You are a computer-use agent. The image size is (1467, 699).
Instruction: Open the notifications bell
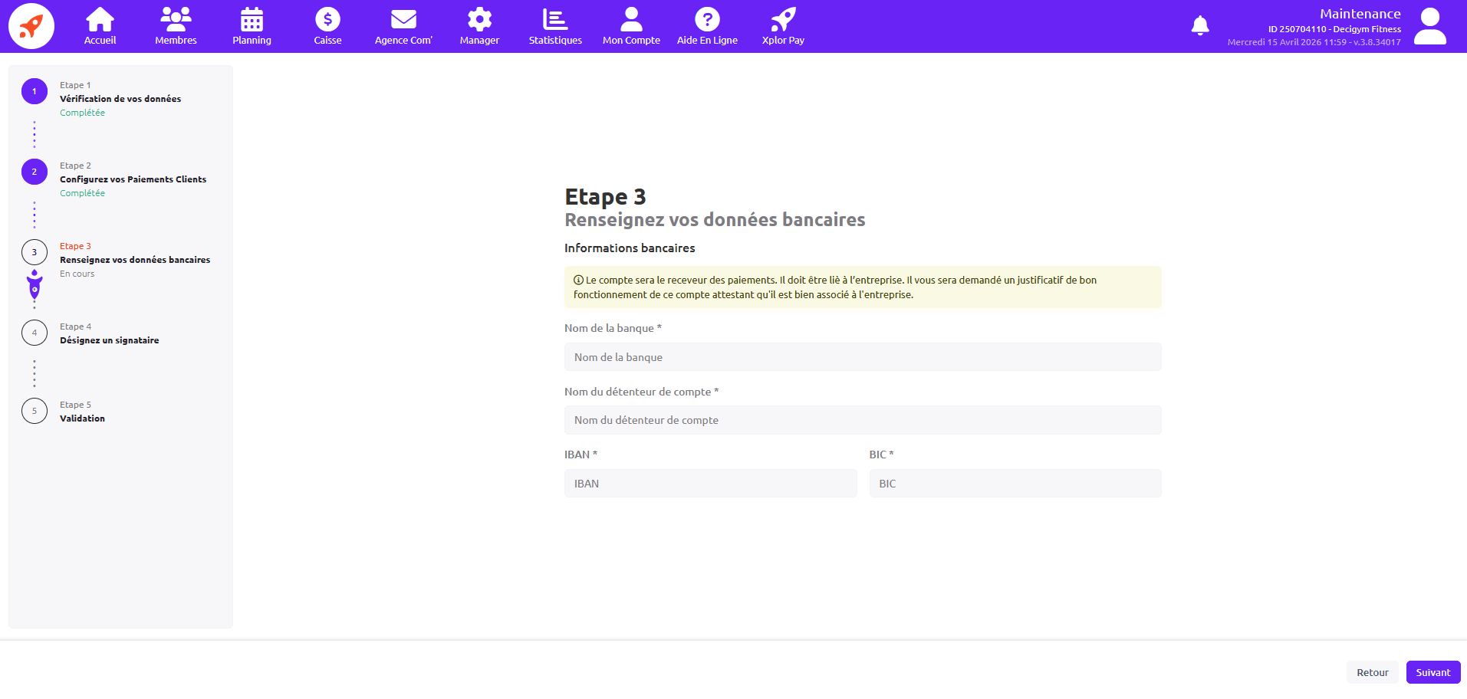[x=1200, y=25]
